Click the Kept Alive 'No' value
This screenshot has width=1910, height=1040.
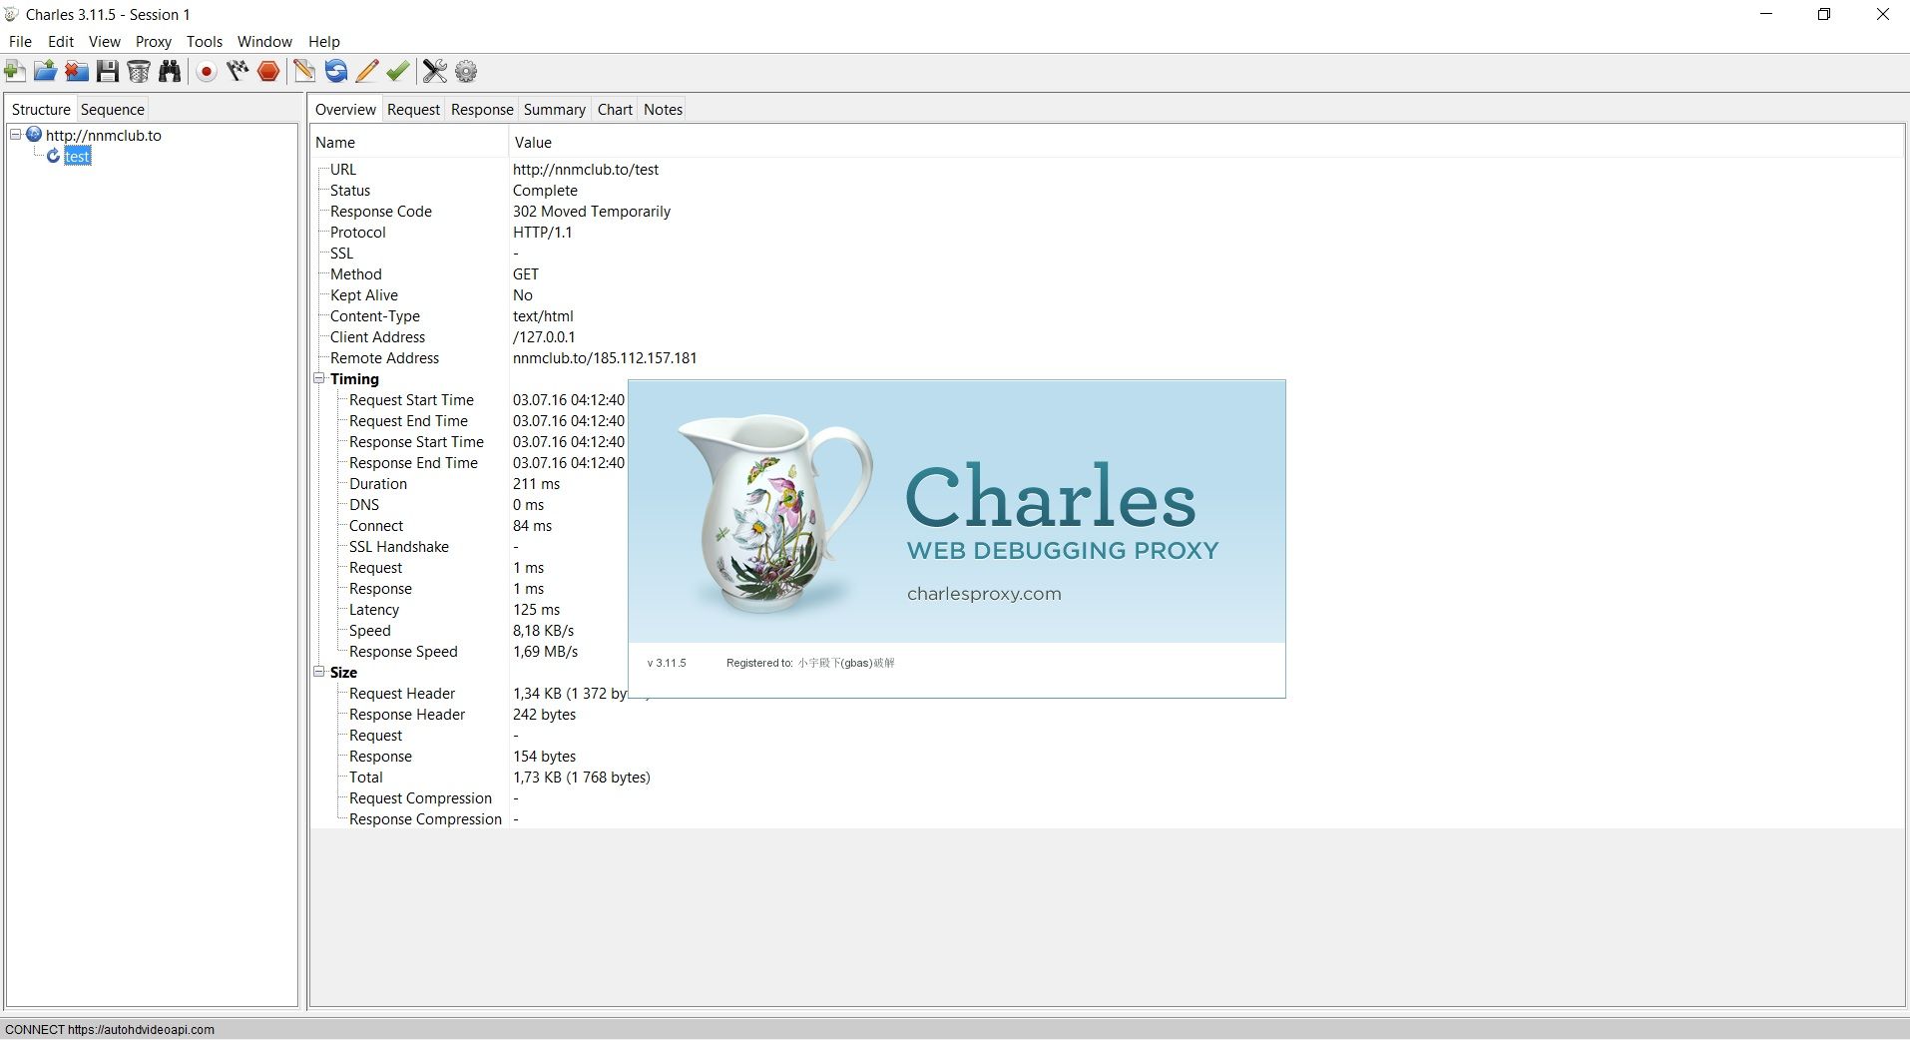click(523, 294)
